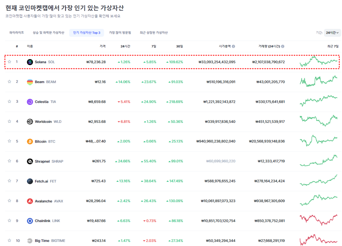Click Bitcoin market cap ₩940,960,238,802,040
The image size is (342, 246).
coord(216,141)
